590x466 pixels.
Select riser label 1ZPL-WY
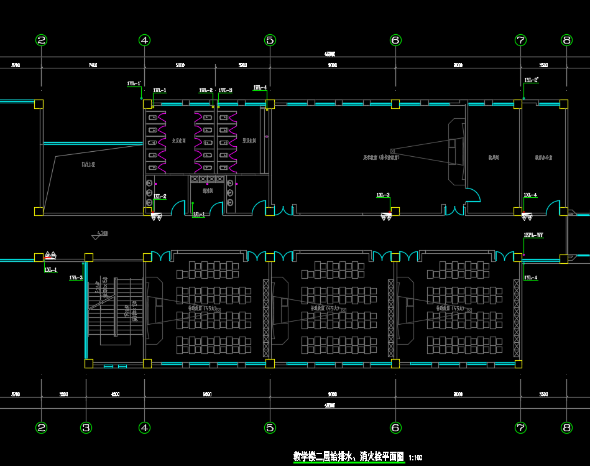pos(533,235)
